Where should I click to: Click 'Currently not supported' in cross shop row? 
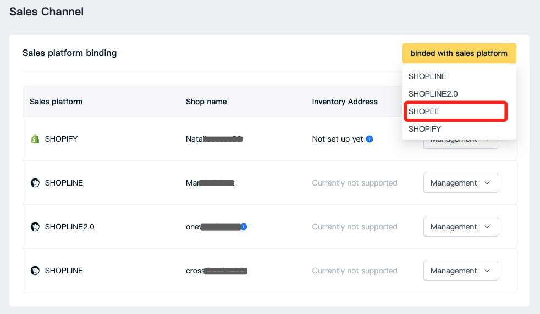355,271
